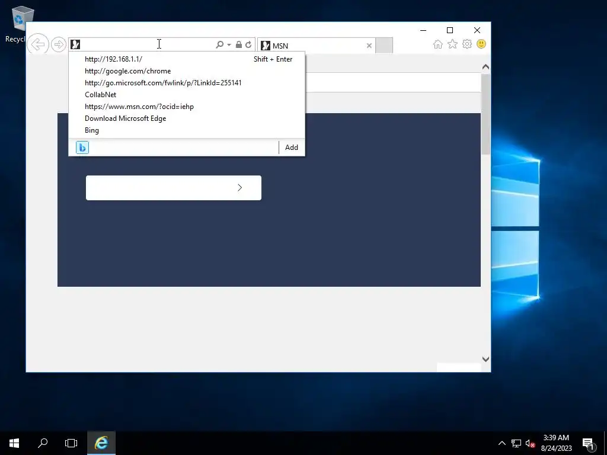Click scrollbar up arrow
This screenshot has width=607, height=455.
[486, 67]
